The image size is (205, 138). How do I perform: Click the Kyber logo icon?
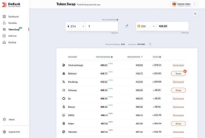[64, 123]
